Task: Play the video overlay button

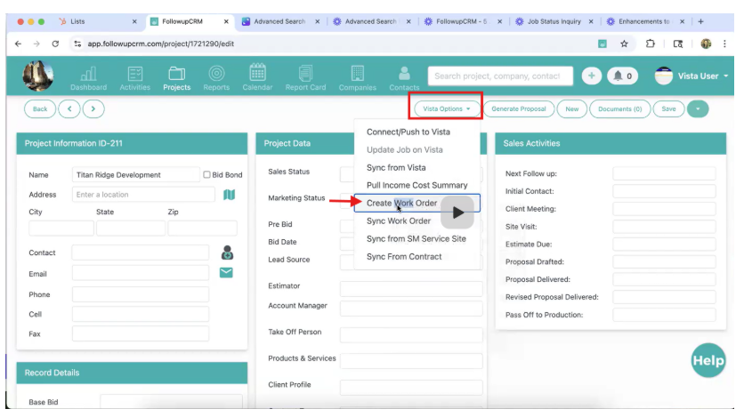Action: click(457, 213)
